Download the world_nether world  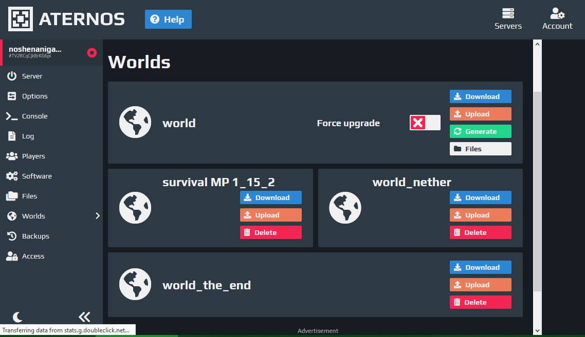[x=481, y=197]
